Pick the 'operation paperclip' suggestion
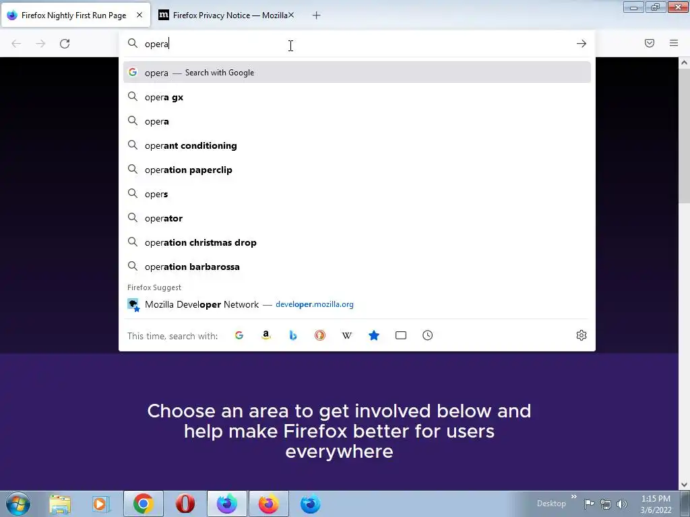The height and width of the screenshot is (517, 690). tap(357, 170)
